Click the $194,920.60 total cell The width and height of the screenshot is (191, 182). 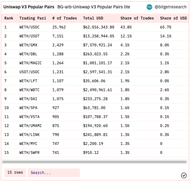[95, 126]
